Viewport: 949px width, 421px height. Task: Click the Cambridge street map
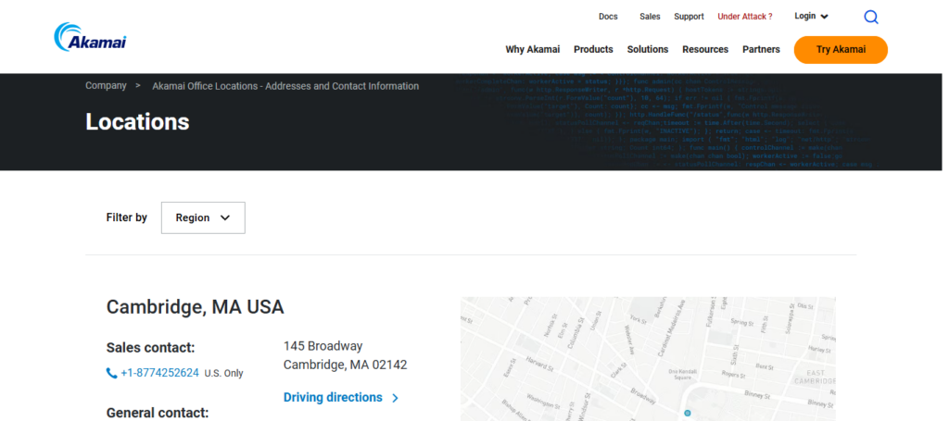pos(648,359)
